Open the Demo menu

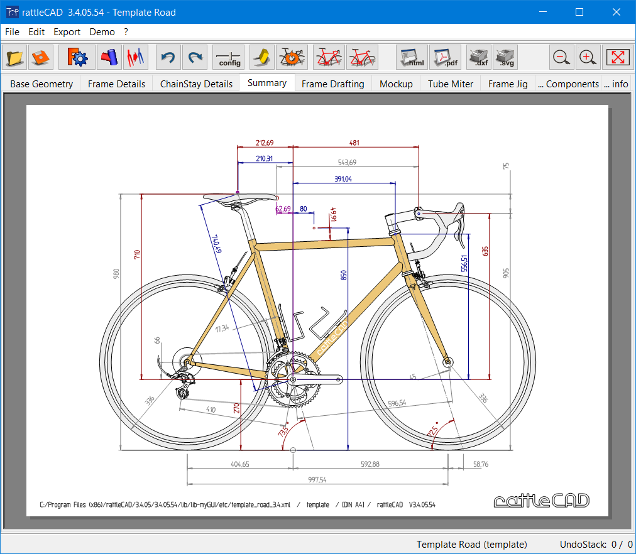pos(102,32)
